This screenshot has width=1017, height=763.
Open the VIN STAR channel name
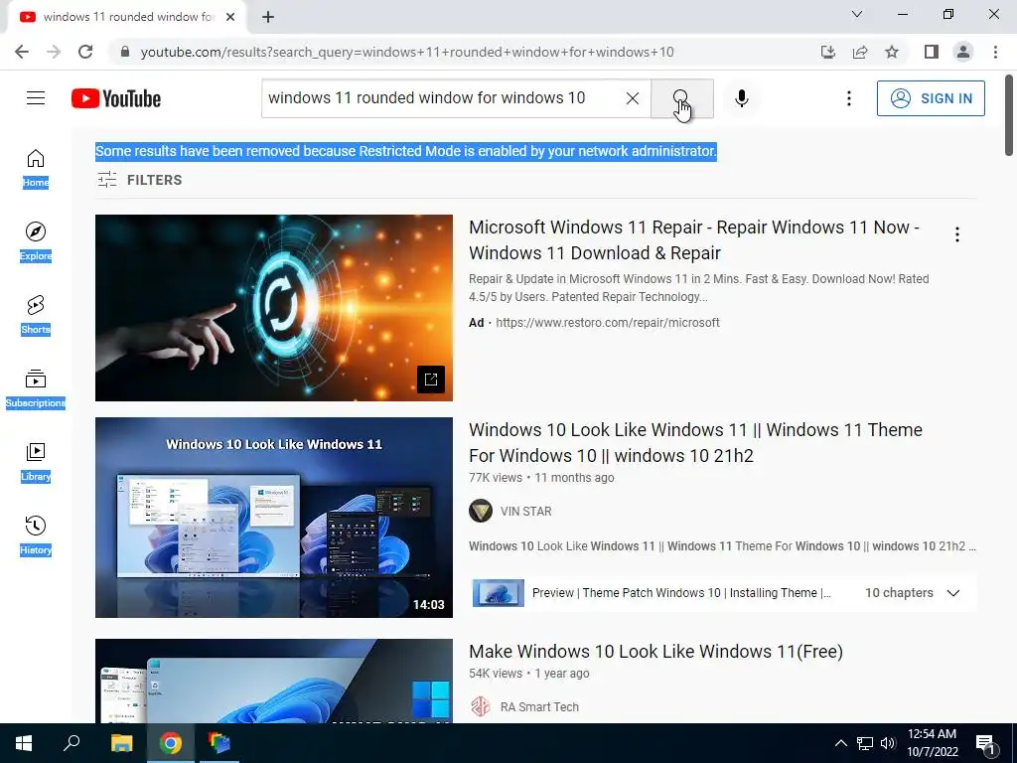point(526,512)
